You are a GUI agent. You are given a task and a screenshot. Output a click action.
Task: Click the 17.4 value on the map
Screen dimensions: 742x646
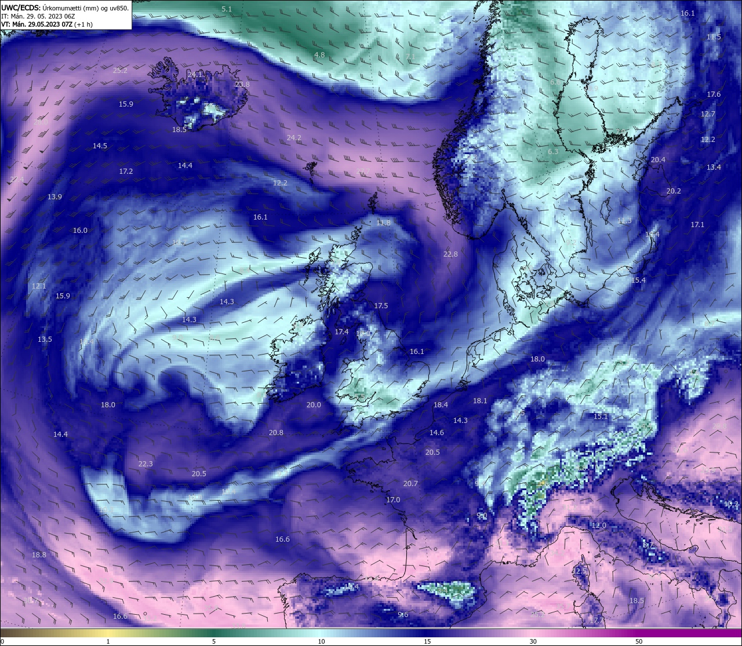[341, 332]
